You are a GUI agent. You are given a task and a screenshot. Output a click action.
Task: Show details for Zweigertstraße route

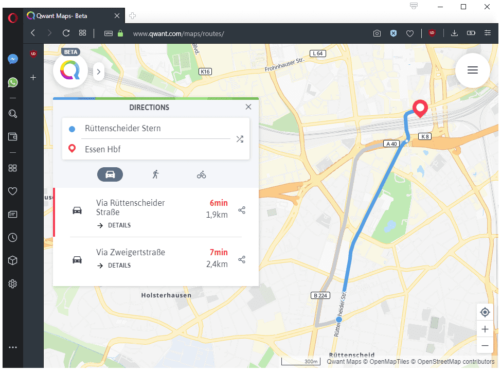pyautogui.click(x=114, y=266)
